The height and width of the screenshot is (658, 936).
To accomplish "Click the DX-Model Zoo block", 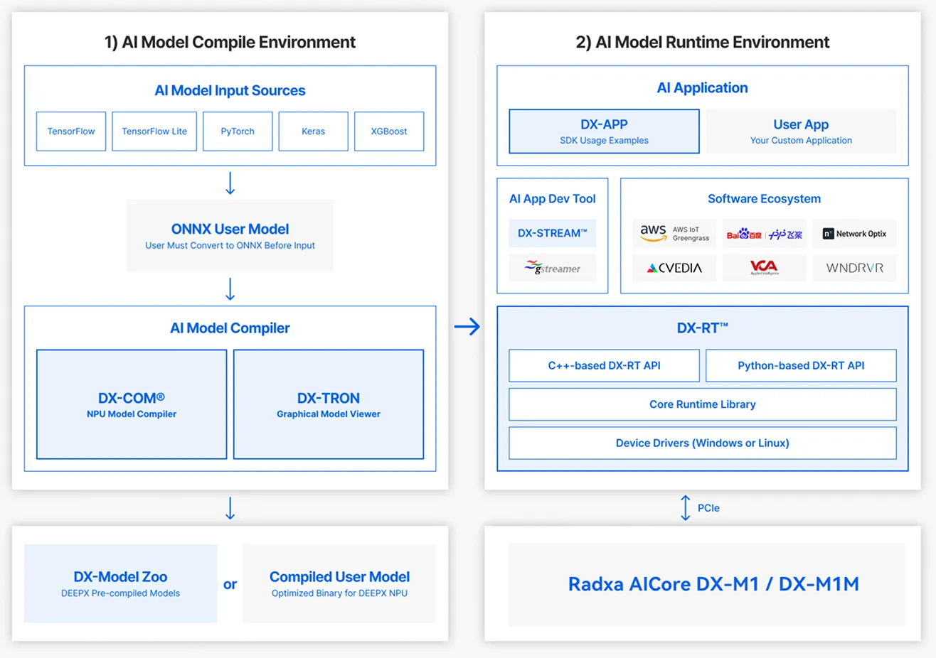I will point(120,583).
